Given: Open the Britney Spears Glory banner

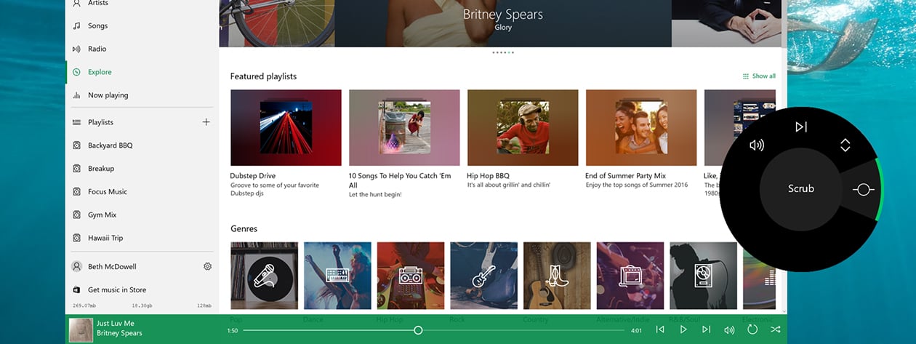Looking at the screenshot, I should click(x=503, y=23).
